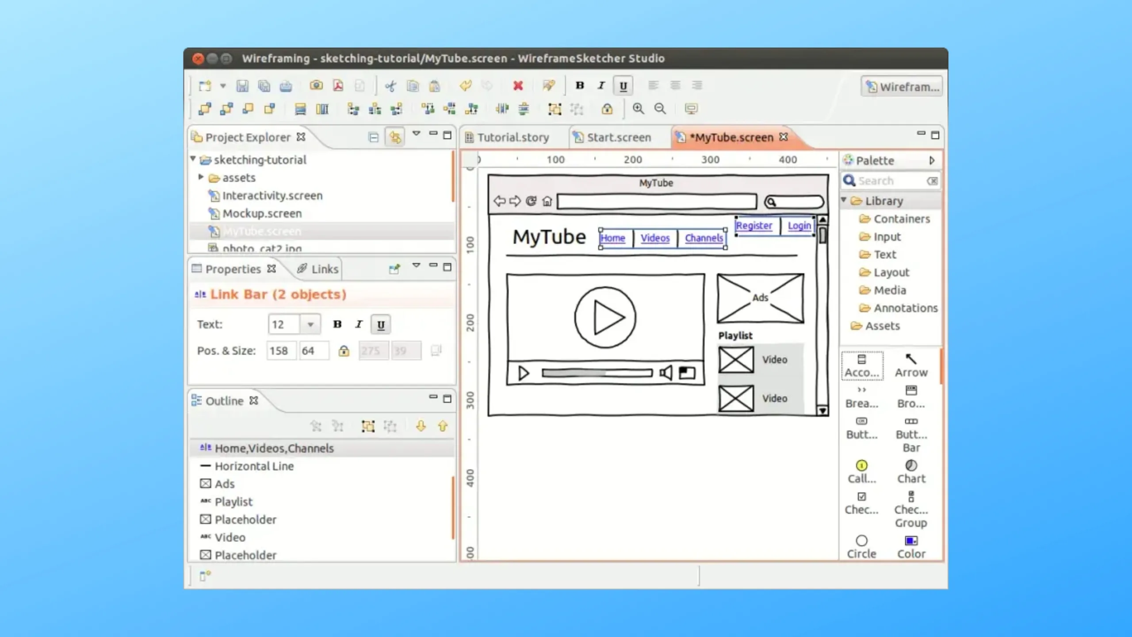The height and width of the screenshot is (637, 1132).
Task: Click the Group icon in the Outline toolbar
Action: 368,426
